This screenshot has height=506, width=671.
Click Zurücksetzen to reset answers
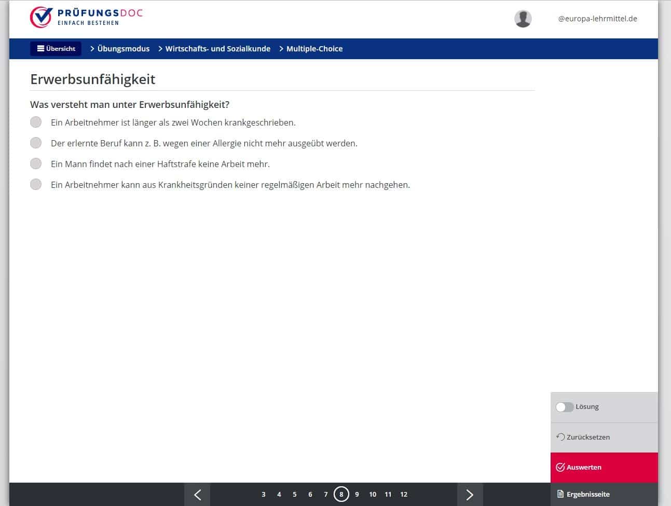coord(604,437)
